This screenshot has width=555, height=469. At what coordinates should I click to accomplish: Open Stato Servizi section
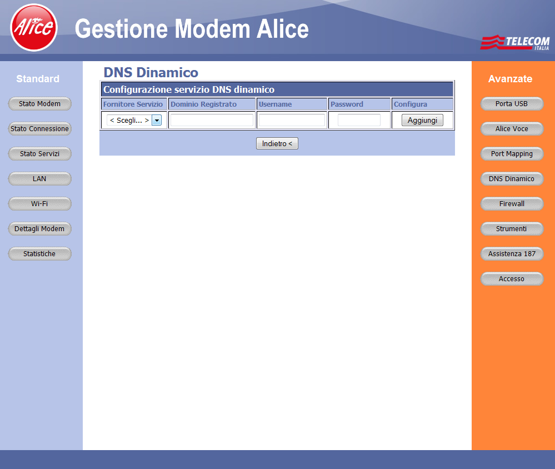pyautogui.click(x=40, y=154)
